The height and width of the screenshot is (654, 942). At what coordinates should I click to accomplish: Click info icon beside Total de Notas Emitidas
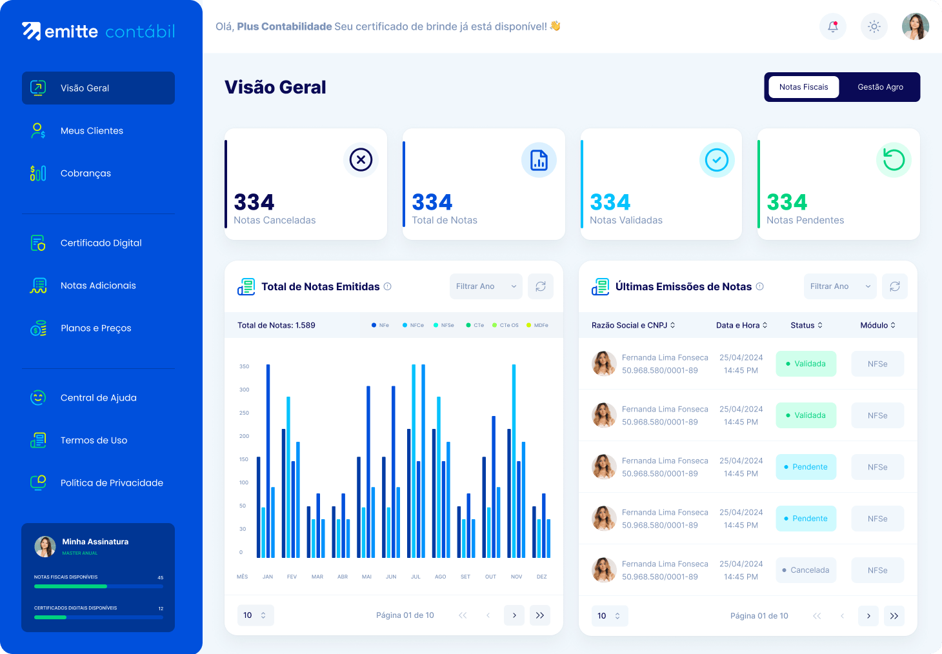[x=388, y=286]
